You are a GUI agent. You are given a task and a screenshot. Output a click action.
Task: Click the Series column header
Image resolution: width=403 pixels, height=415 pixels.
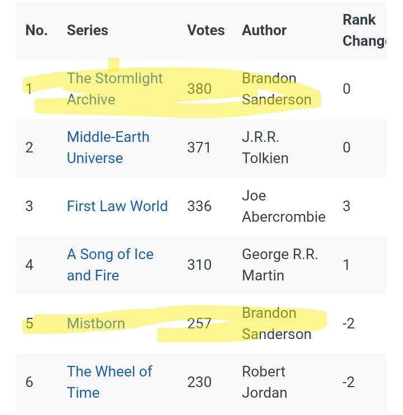(87, 30)
